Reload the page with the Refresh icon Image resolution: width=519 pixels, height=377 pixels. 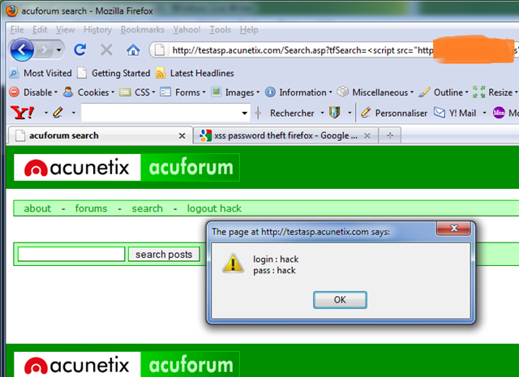coord(79,50)
